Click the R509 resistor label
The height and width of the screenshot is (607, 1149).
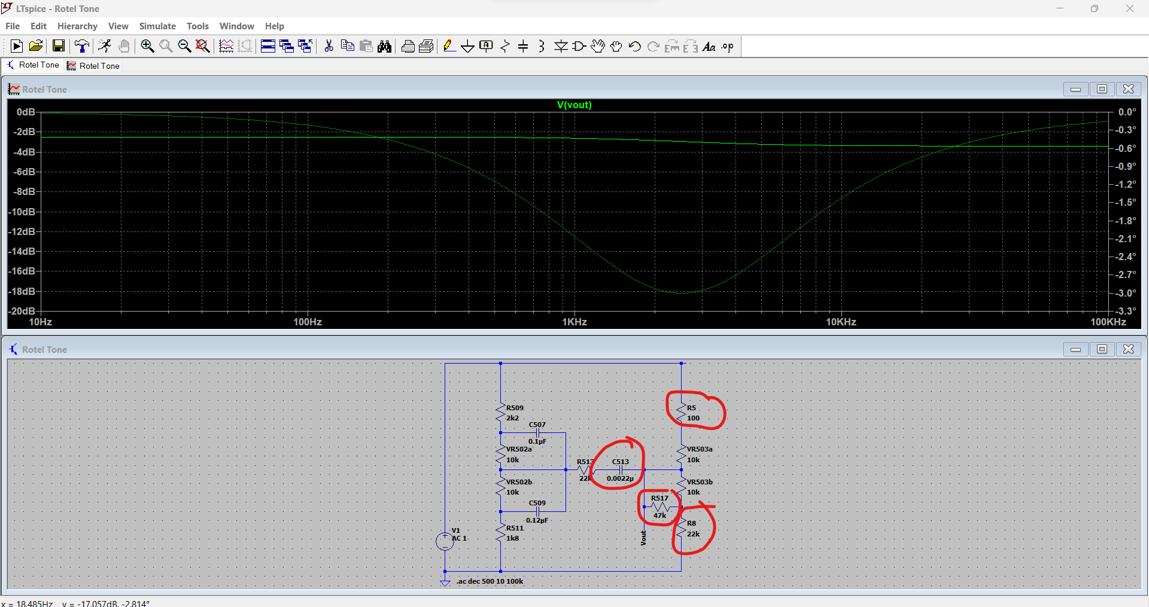click(515, 408)
